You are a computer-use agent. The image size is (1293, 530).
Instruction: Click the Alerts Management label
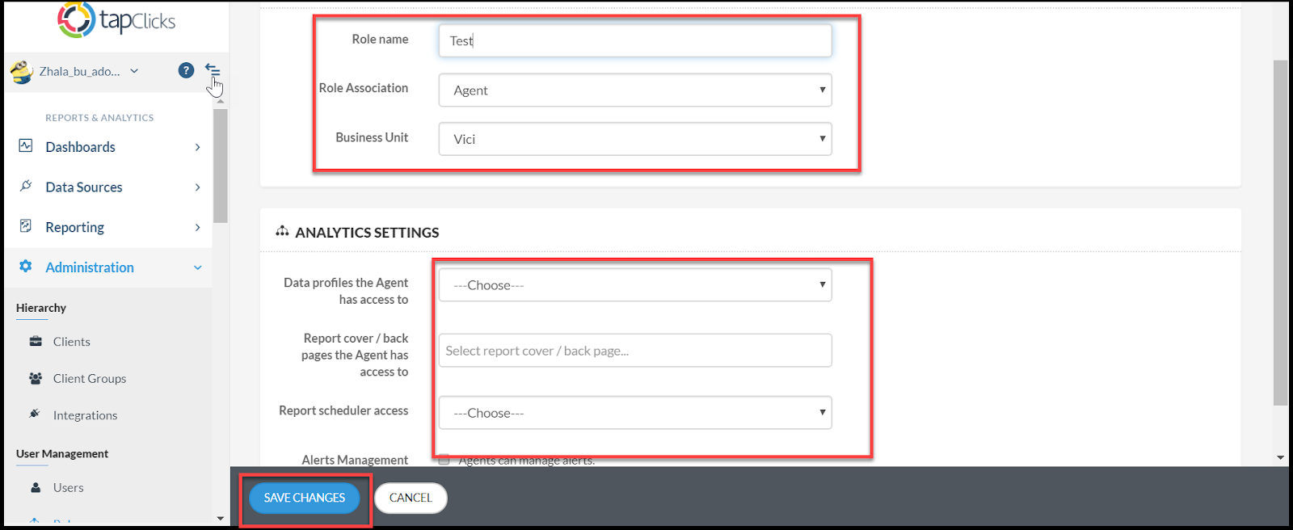pos(355,460)
